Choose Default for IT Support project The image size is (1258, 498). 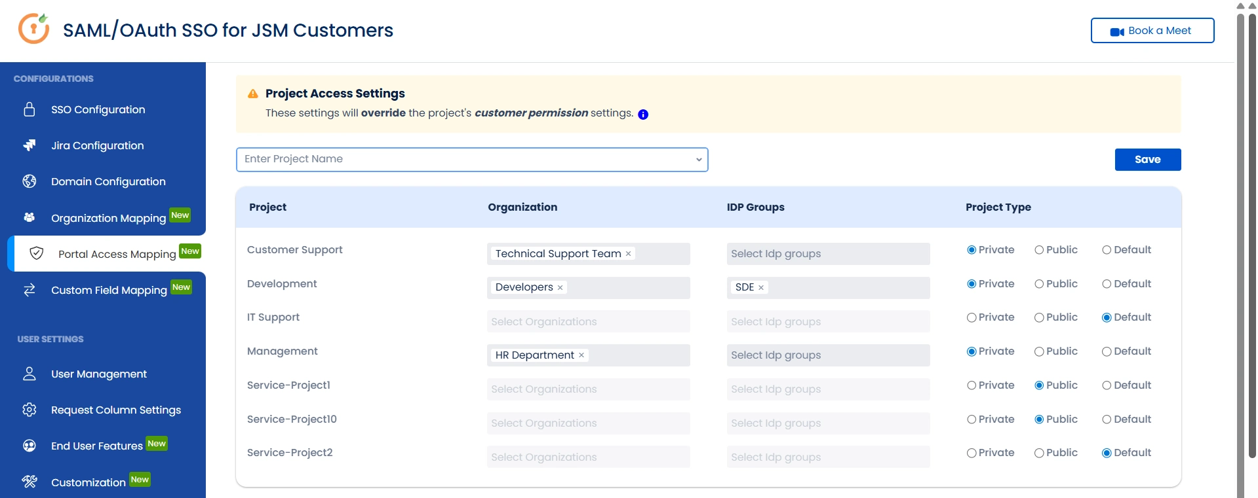1107,317
